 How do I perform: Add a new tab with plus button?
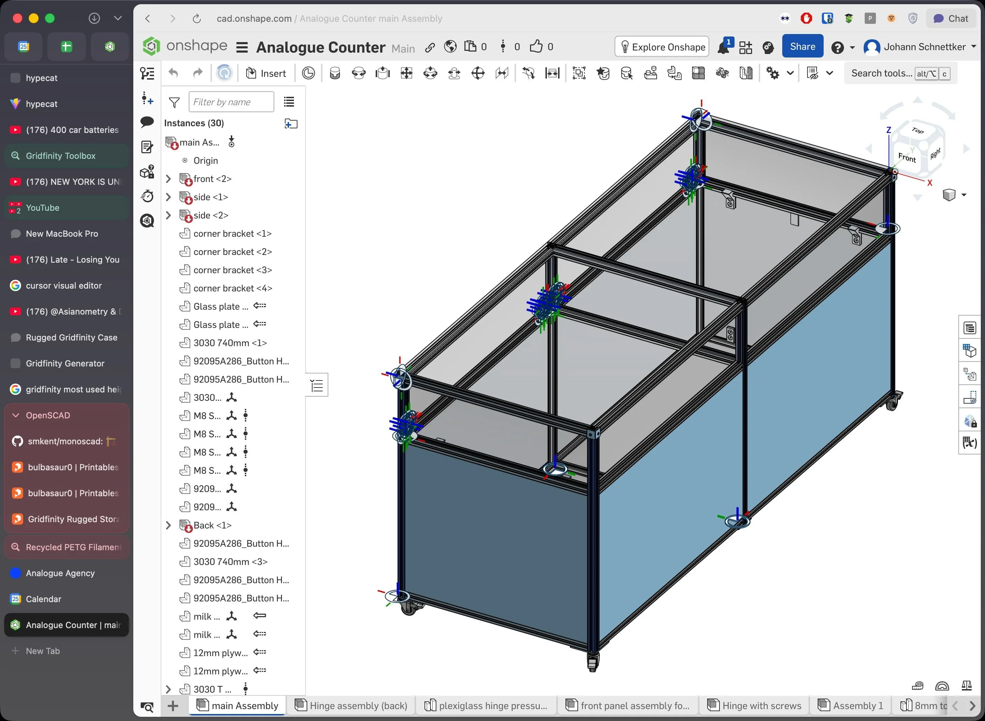point(173,706)
